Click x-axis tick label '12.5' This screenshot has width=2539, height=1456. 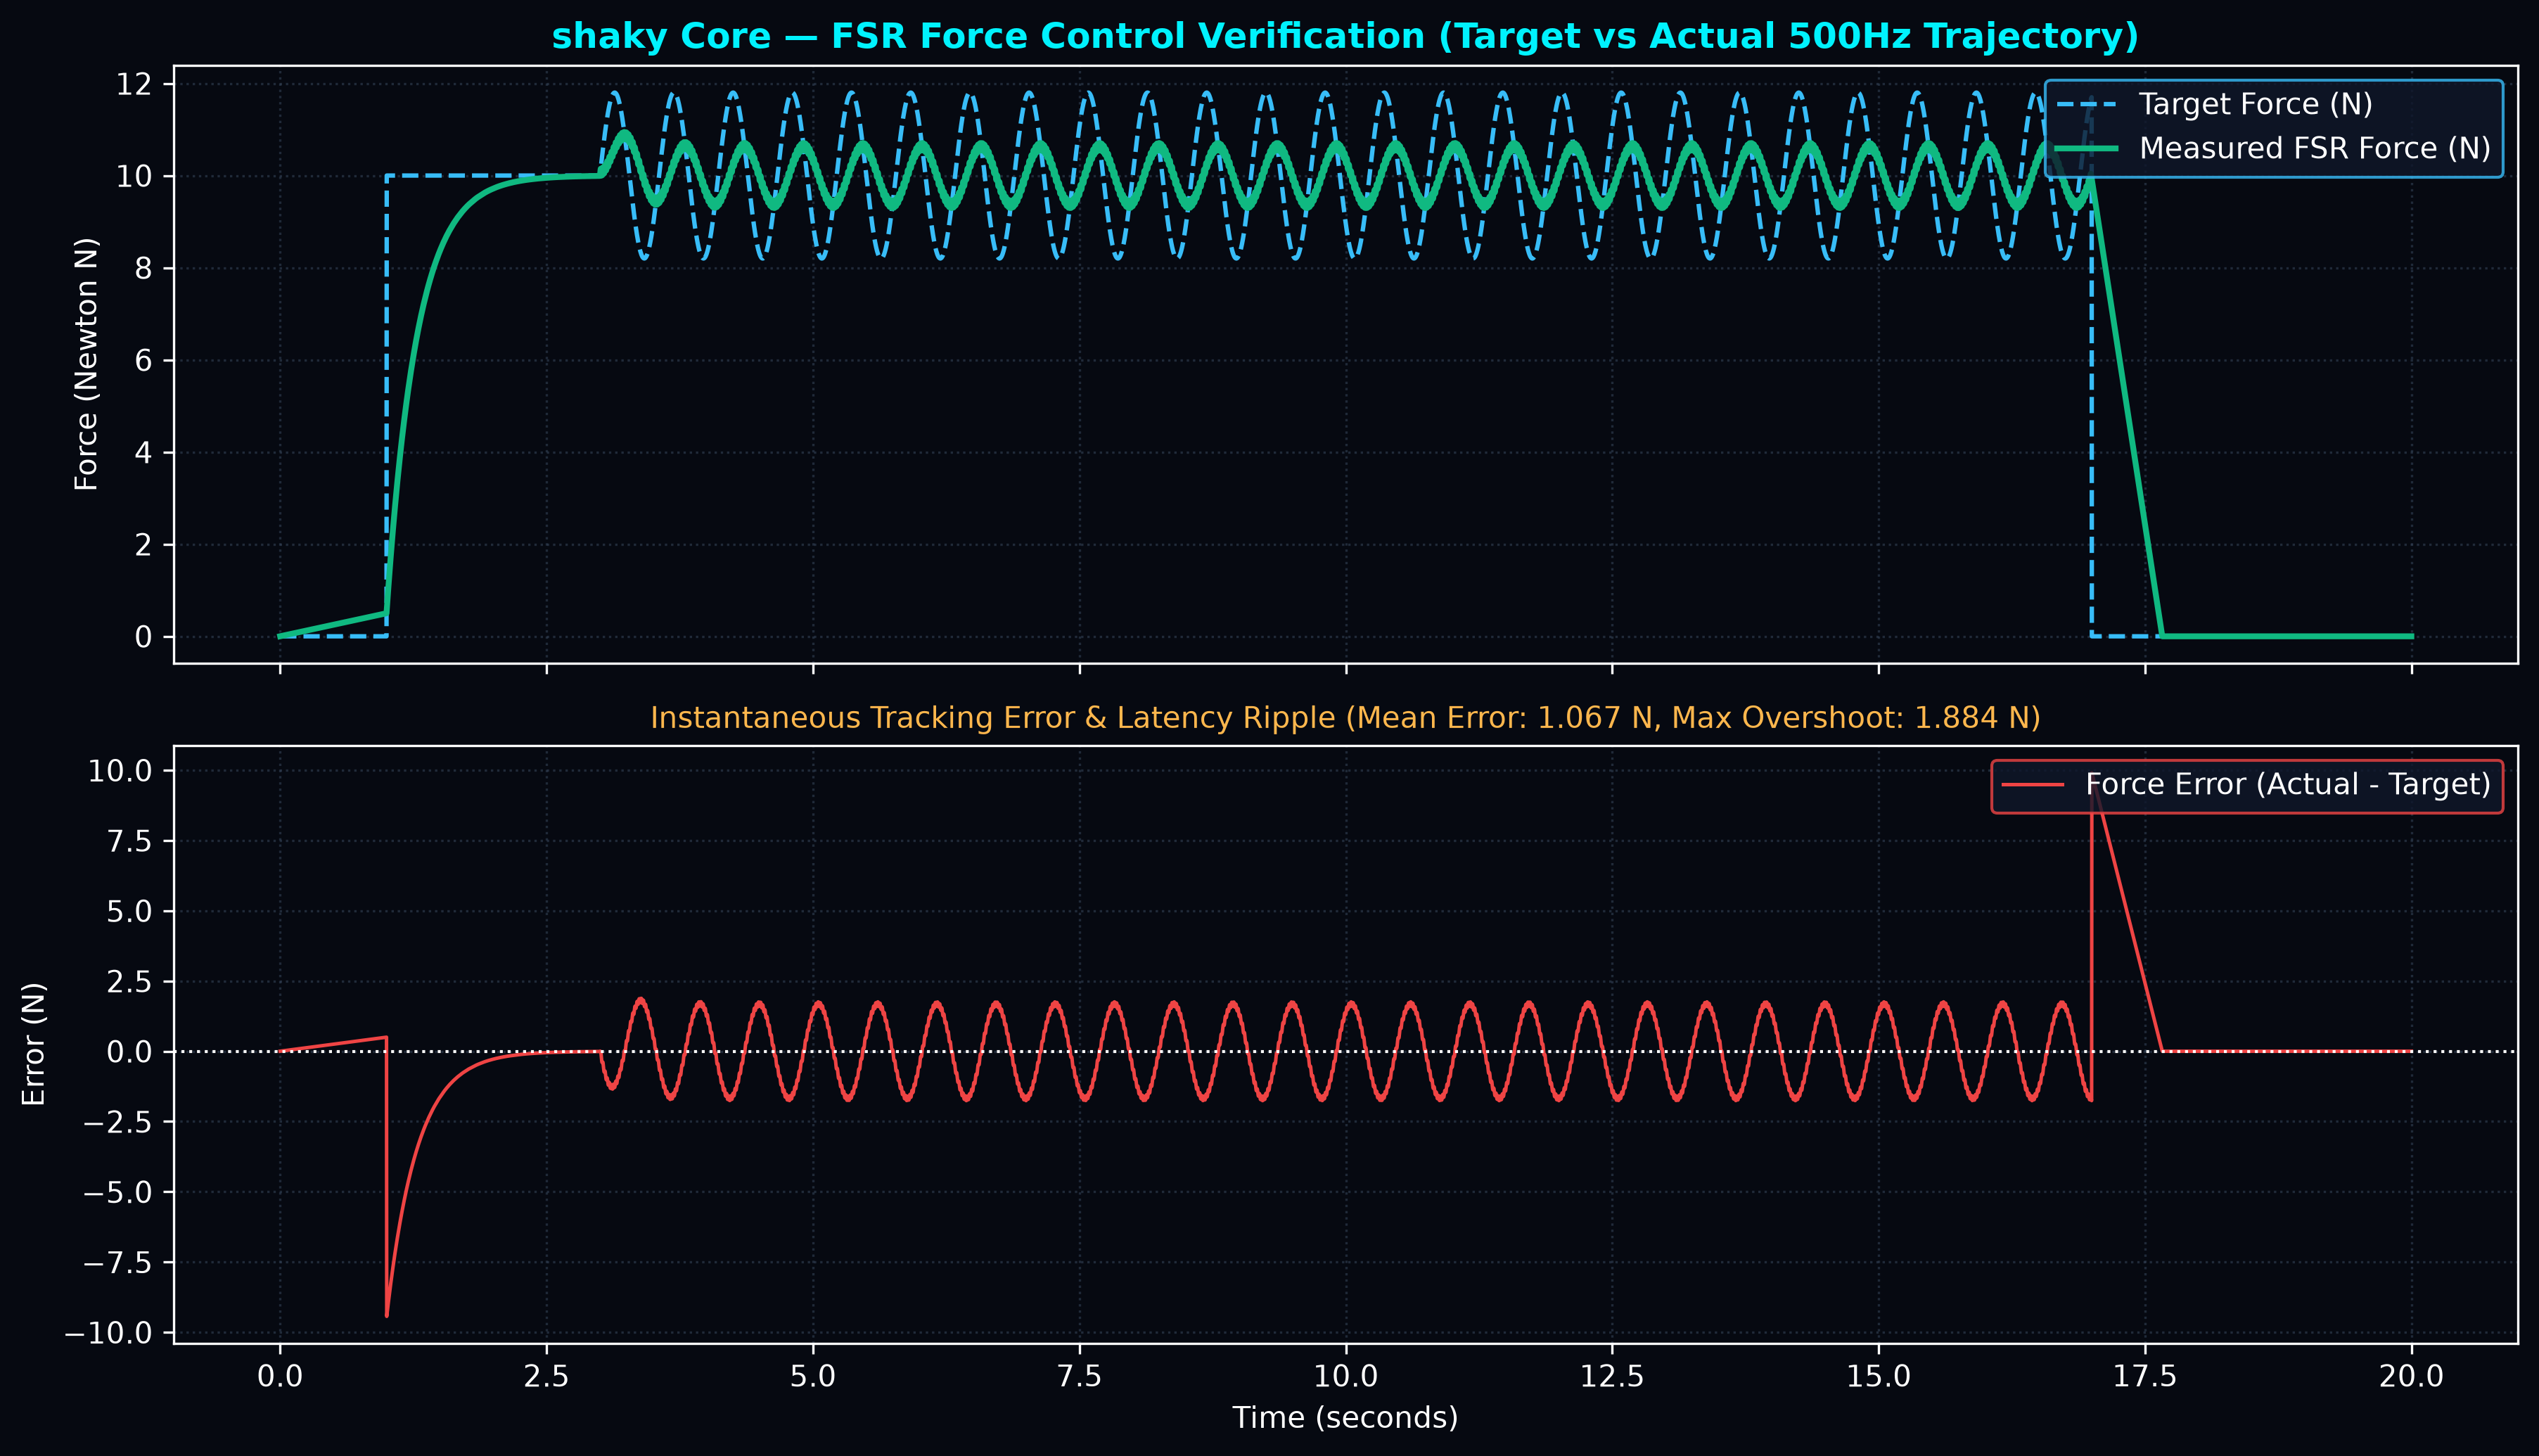click(x=1612, y=1376)
